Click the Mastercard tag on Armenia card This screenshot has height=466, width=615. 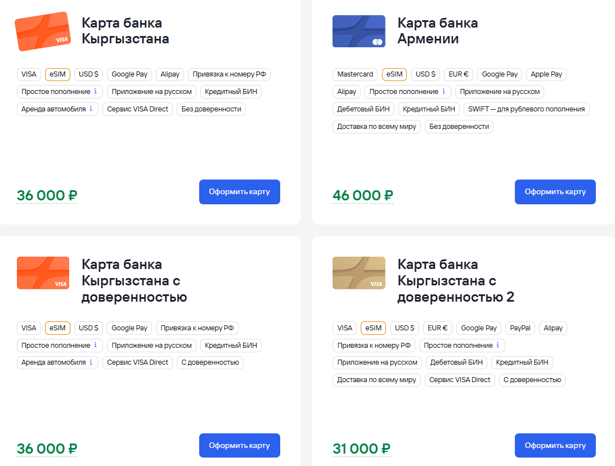355,74
